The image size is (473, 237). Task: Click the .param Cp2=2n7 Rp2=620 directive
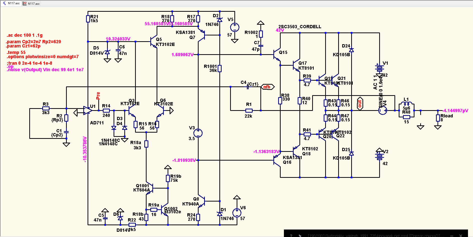pyautogui.click(x=34, y=42)
